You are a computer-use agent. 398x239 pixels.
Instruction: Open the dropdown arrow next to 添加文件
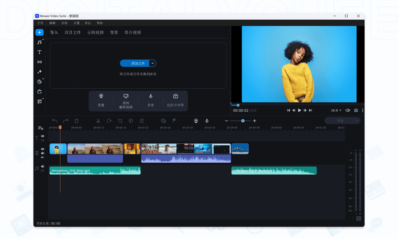coord(152,63)
